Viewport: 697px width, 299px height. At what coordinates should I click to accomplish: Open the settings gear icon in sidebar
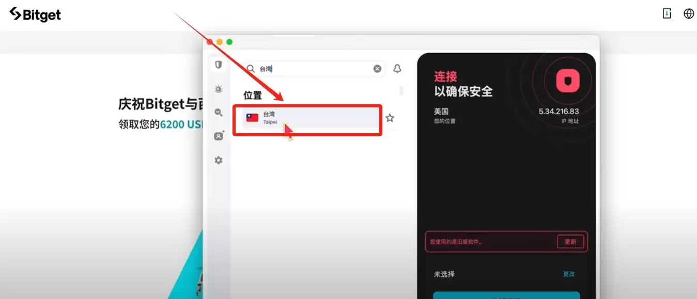(x=218, y=160)
